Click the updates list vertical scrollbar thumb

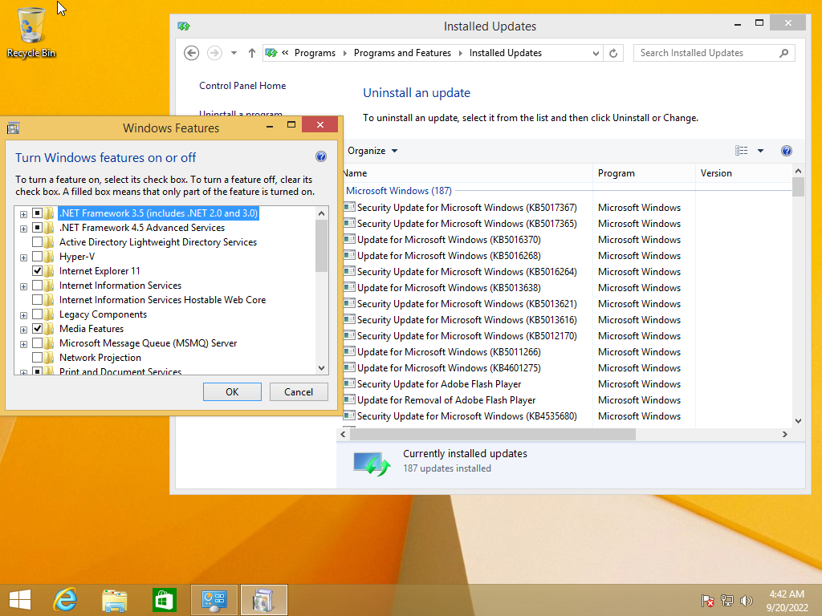coord(798,187)
